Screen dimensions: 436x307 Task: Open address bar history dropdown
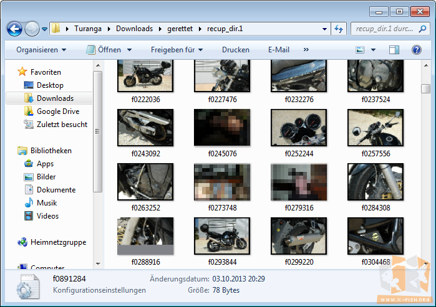click(x=324, y=29)
